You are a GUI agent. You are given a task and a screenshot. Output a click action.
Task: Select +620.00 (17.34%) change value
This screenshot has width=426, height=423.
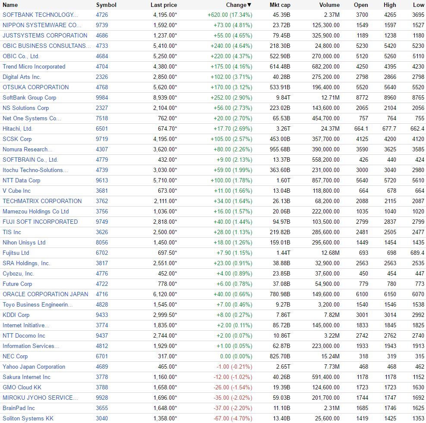tap(230, 15)
